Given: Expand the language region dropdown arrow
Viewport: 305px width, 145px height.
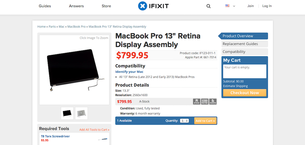Looking at the screenshot, I should 234,6.
